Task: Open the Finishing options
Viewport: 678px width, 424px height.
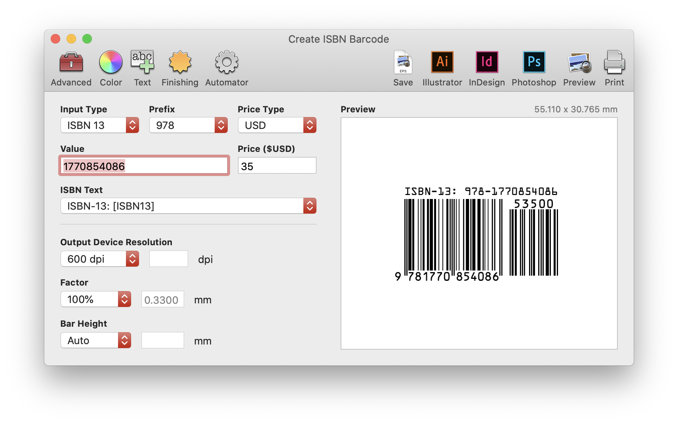Action: click(x=180, y=68)
